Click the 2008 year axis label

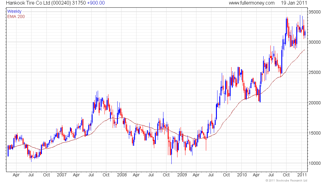tap(122, 175)
